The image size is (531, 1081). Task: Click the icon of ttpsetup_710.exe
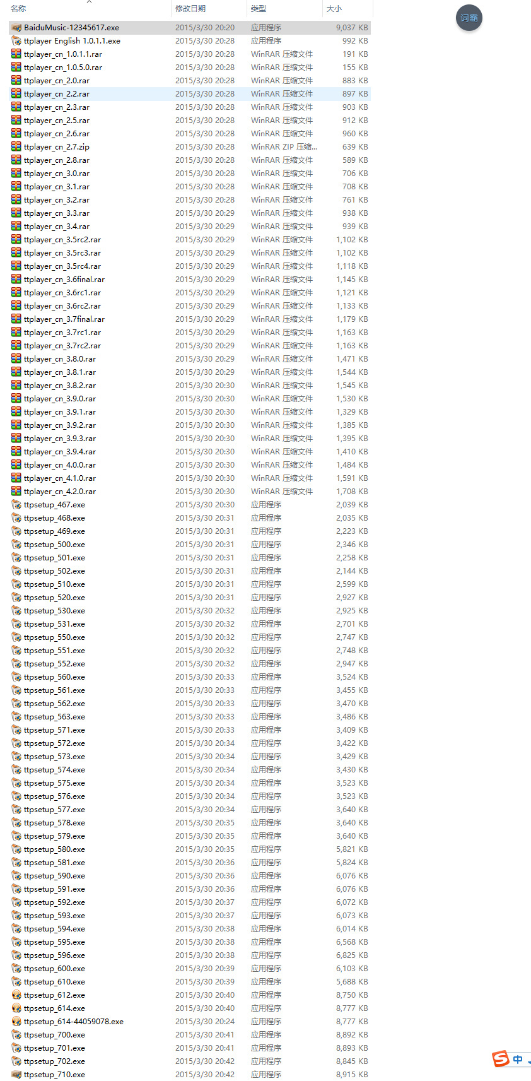tap(16, 1075)
